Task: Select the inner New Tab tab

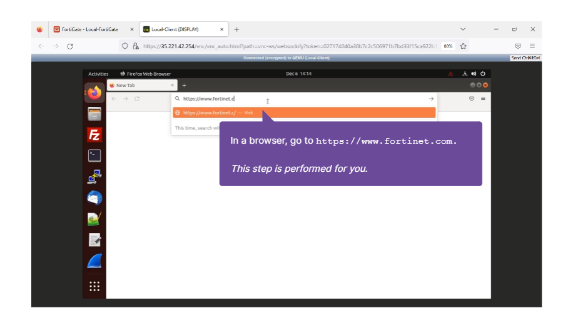Action: (142, 86)
